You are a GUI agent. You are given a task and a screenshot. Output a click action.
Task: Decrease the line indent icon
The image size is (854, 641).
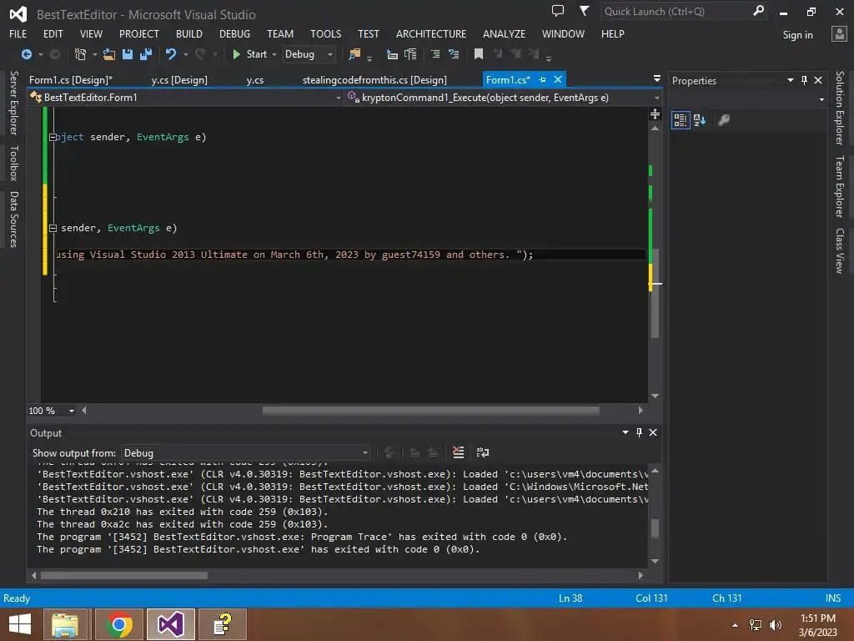pyautogui.click(x=392, y=54)
